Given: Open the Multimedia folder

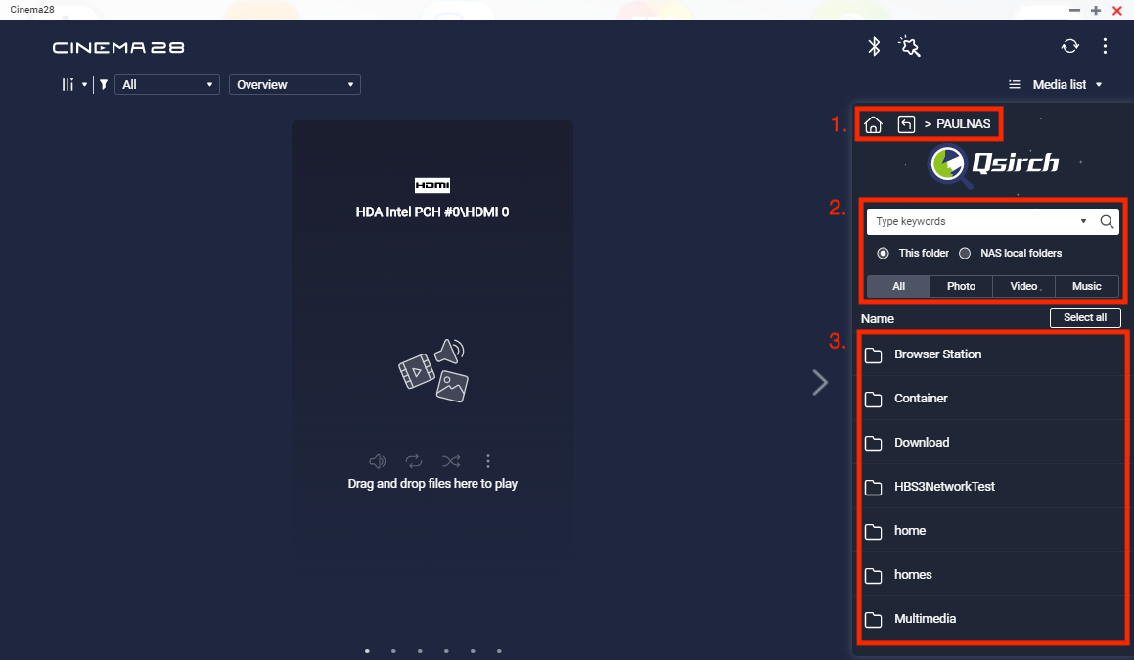Looking at the screenshot, I should tap(925, 619).
